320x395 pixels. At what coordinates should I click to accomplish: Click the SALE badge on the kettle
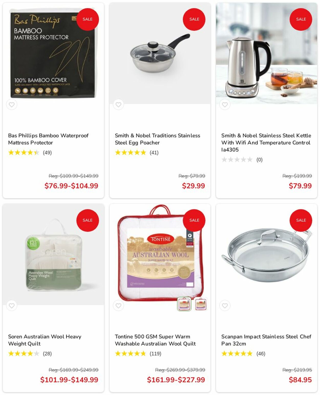(x=301, y=19)
